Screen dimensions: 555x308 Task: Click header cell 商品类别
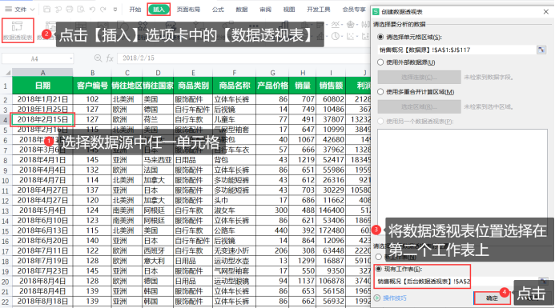click(193, 86)
